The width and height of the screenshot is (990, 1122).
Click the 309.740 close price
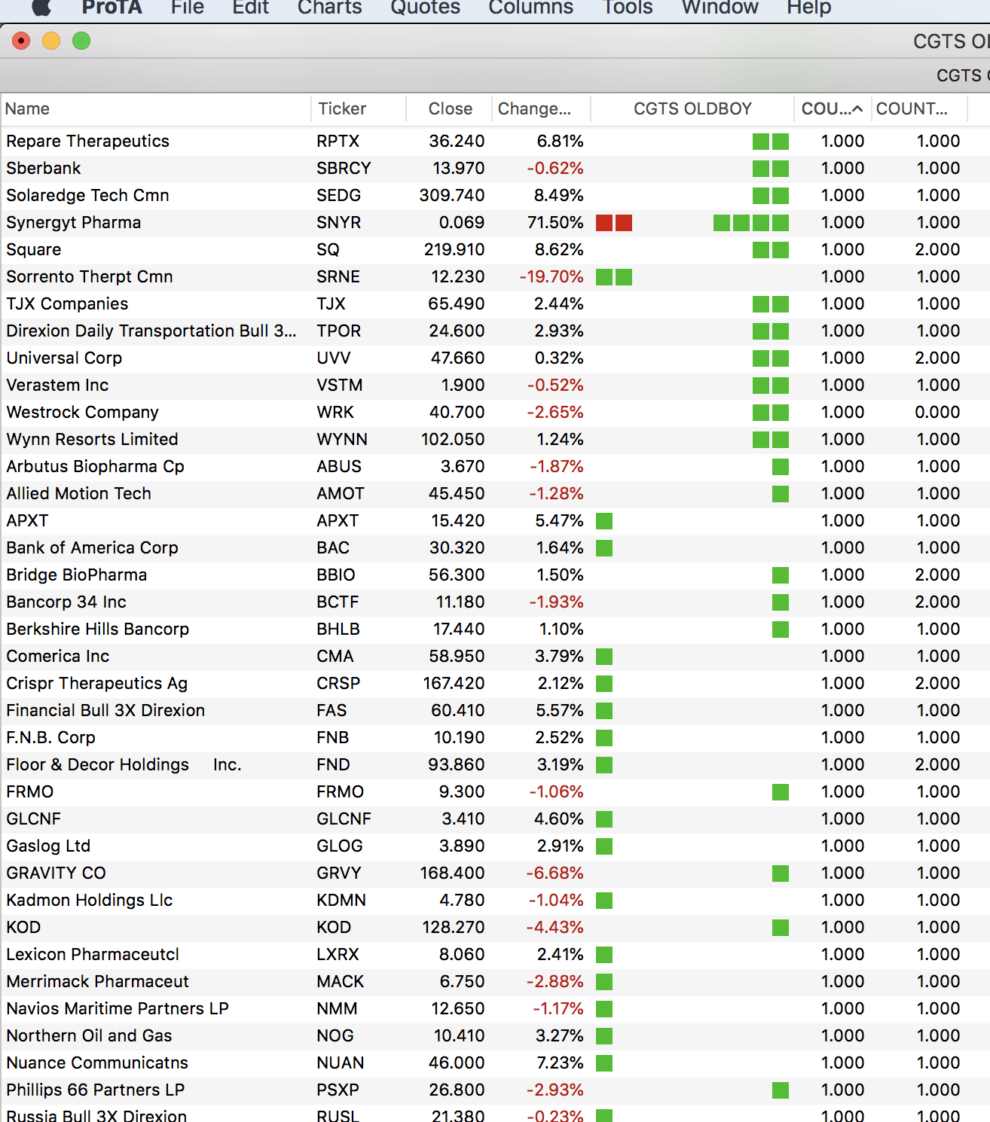tap(452, 196)
